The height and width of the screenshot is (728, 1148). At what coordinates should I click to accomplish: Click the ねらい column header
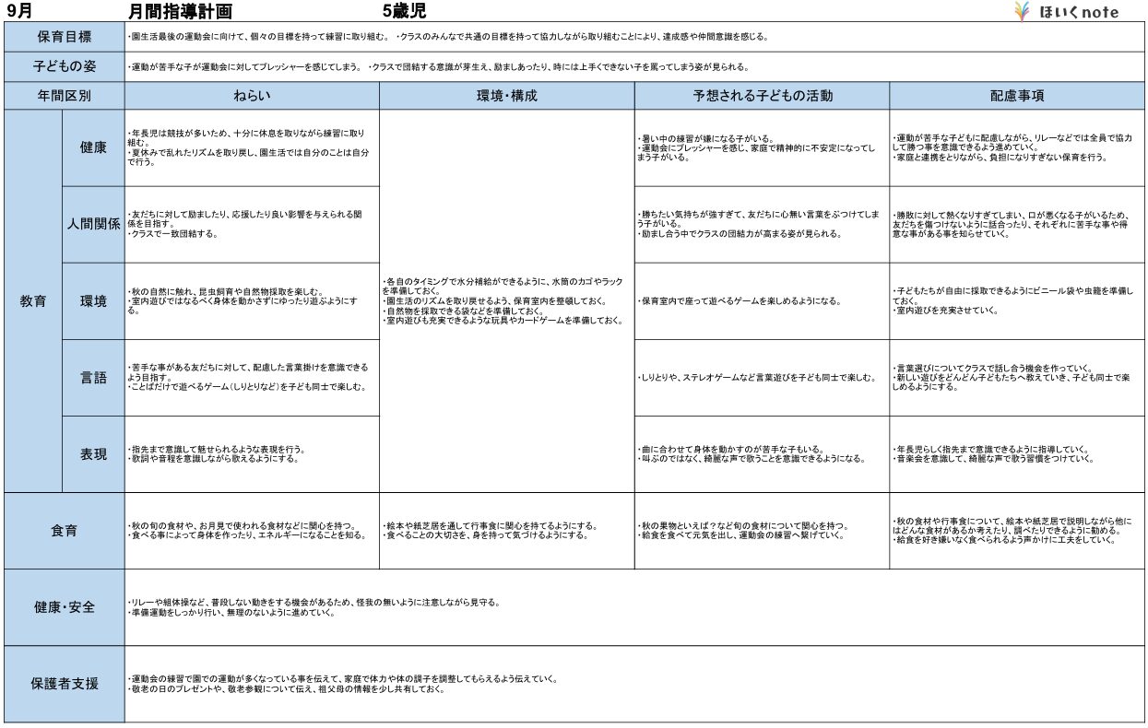tap(253, 96)
